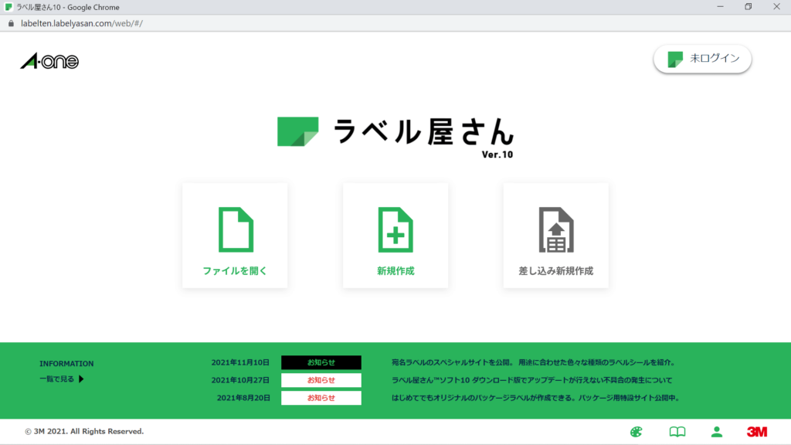Viewport: 791px width, 445px height.
Task: Click the address bar URL labelten.labelyasan.com
Action: [x=82, y=23]
